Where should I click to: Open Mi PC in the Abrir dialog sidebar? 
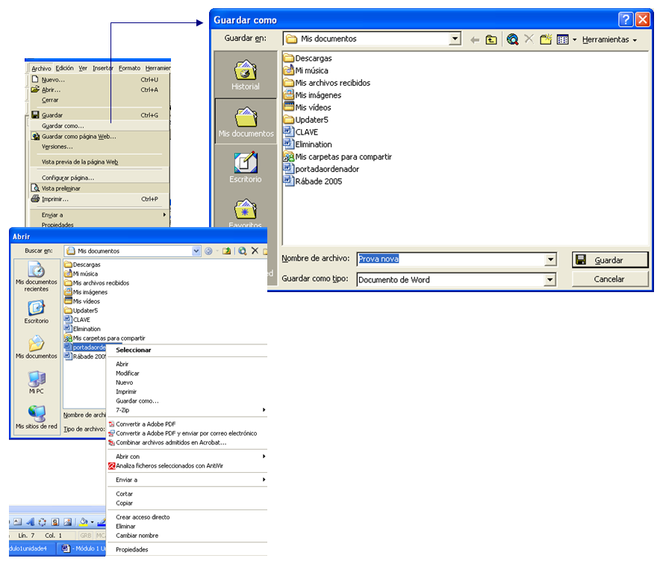click(36, 382)
